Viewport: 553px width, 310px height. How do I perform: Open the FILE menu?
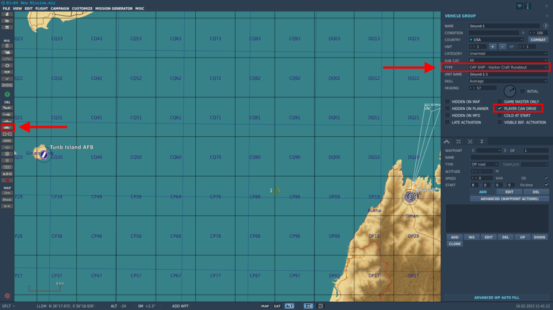(6, 8)
